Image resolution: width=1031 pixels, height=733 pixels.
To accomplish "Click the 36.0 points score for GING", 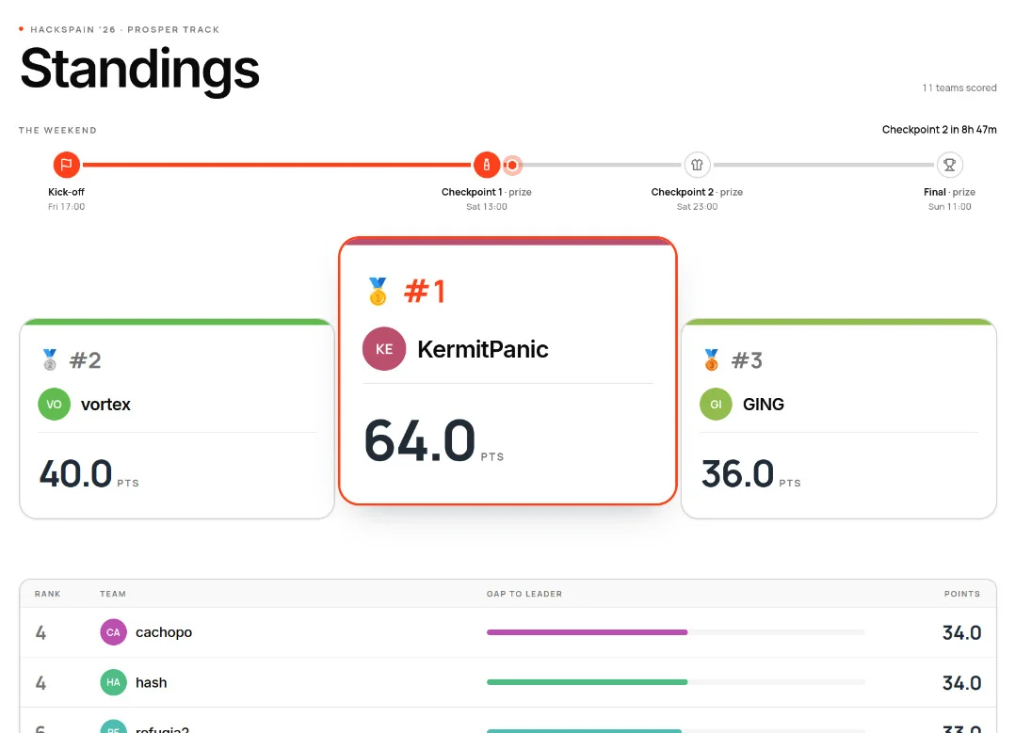I will tap(737, 473).
